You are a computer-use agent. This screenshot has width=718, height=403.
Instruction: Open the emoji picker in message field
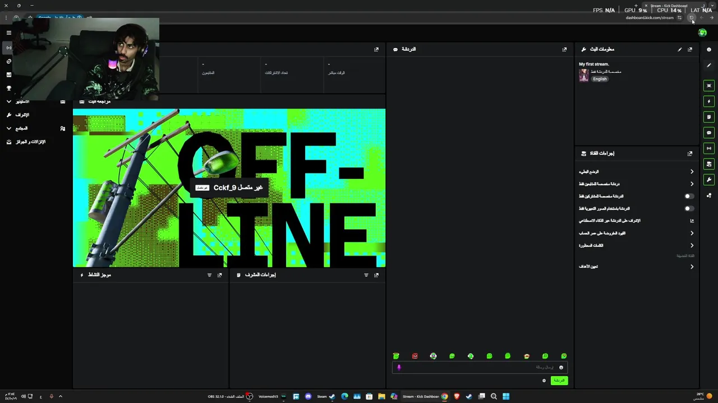(x=561, y=368)
